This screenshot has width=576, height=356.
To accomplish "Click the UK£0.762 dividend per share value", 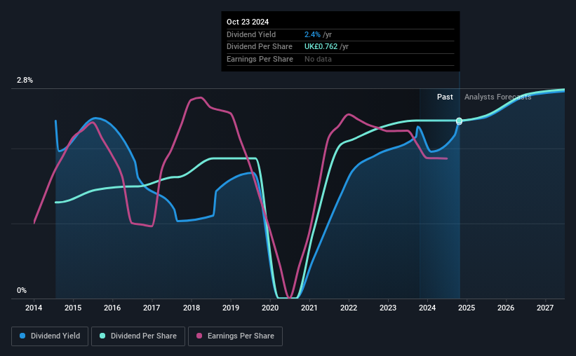I will [x=321, y=47].
